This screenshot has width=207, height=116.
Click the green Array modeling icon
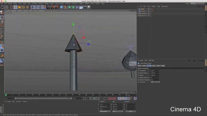[x=73, y=7]
